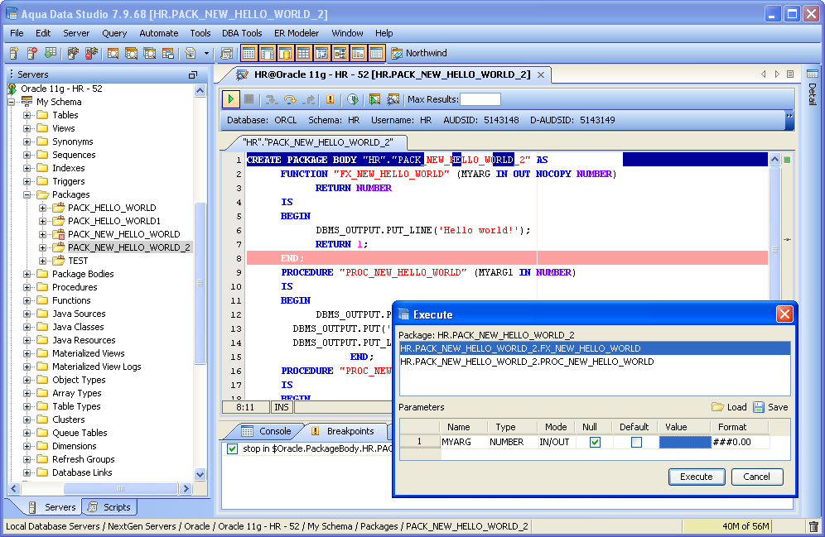This screenshot has width=825, height=537.
Task: Switch to the Scripts tab
Action: click(x=109, y=507)
